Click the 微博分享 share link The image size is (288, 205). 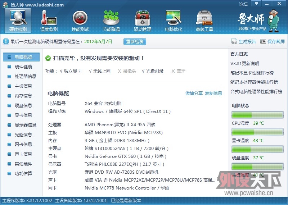coord(194,94)
